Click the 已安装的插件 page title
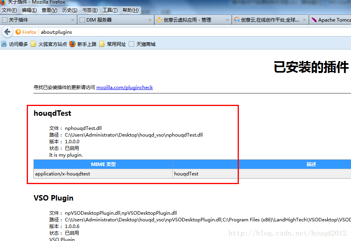This screenshot has width=351, height=241. (311, 67)
